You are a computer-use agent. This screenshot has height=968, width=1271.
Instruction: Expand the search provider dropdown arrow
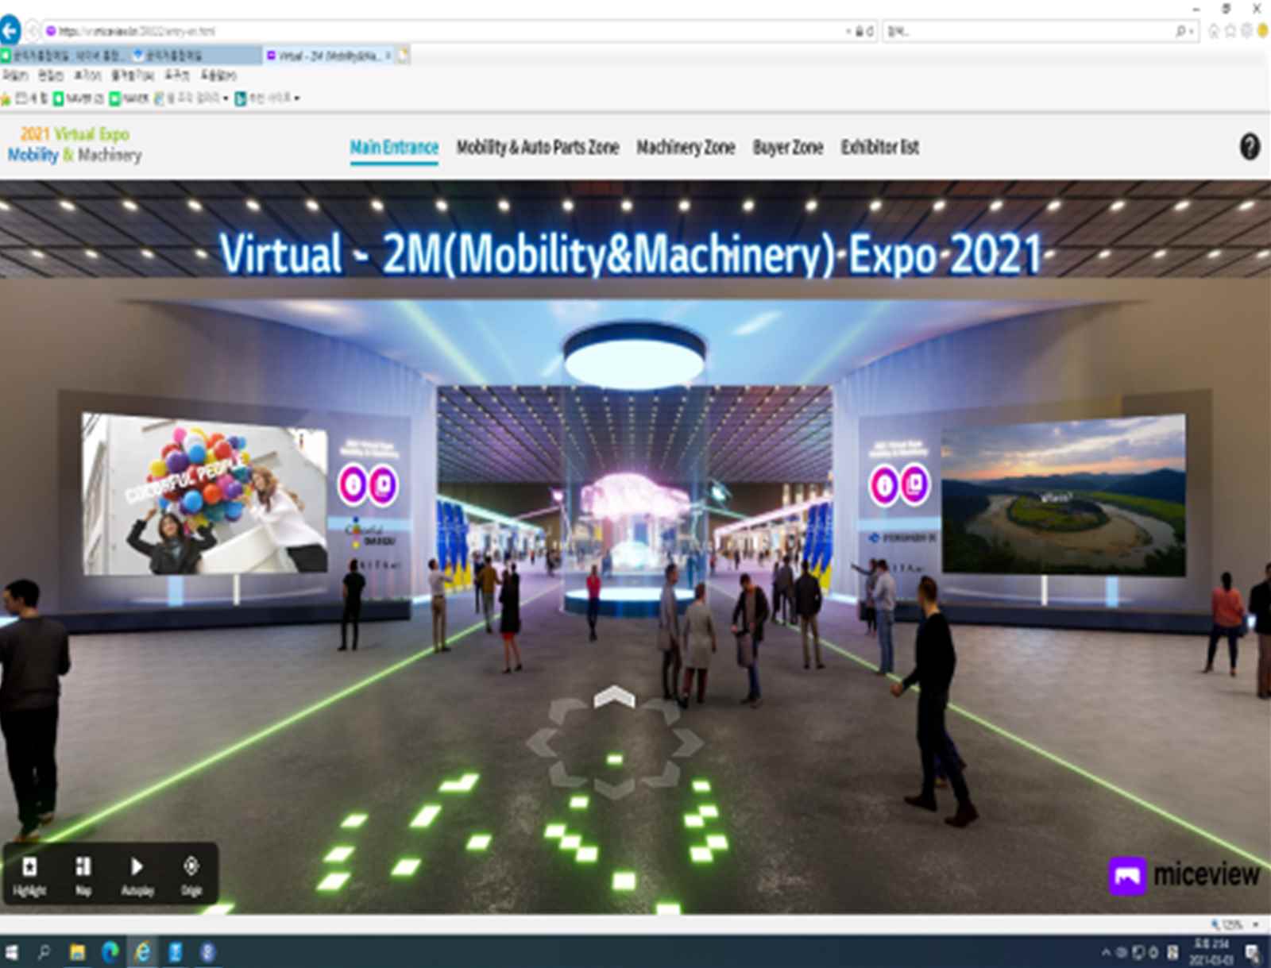pos(1192,32)
